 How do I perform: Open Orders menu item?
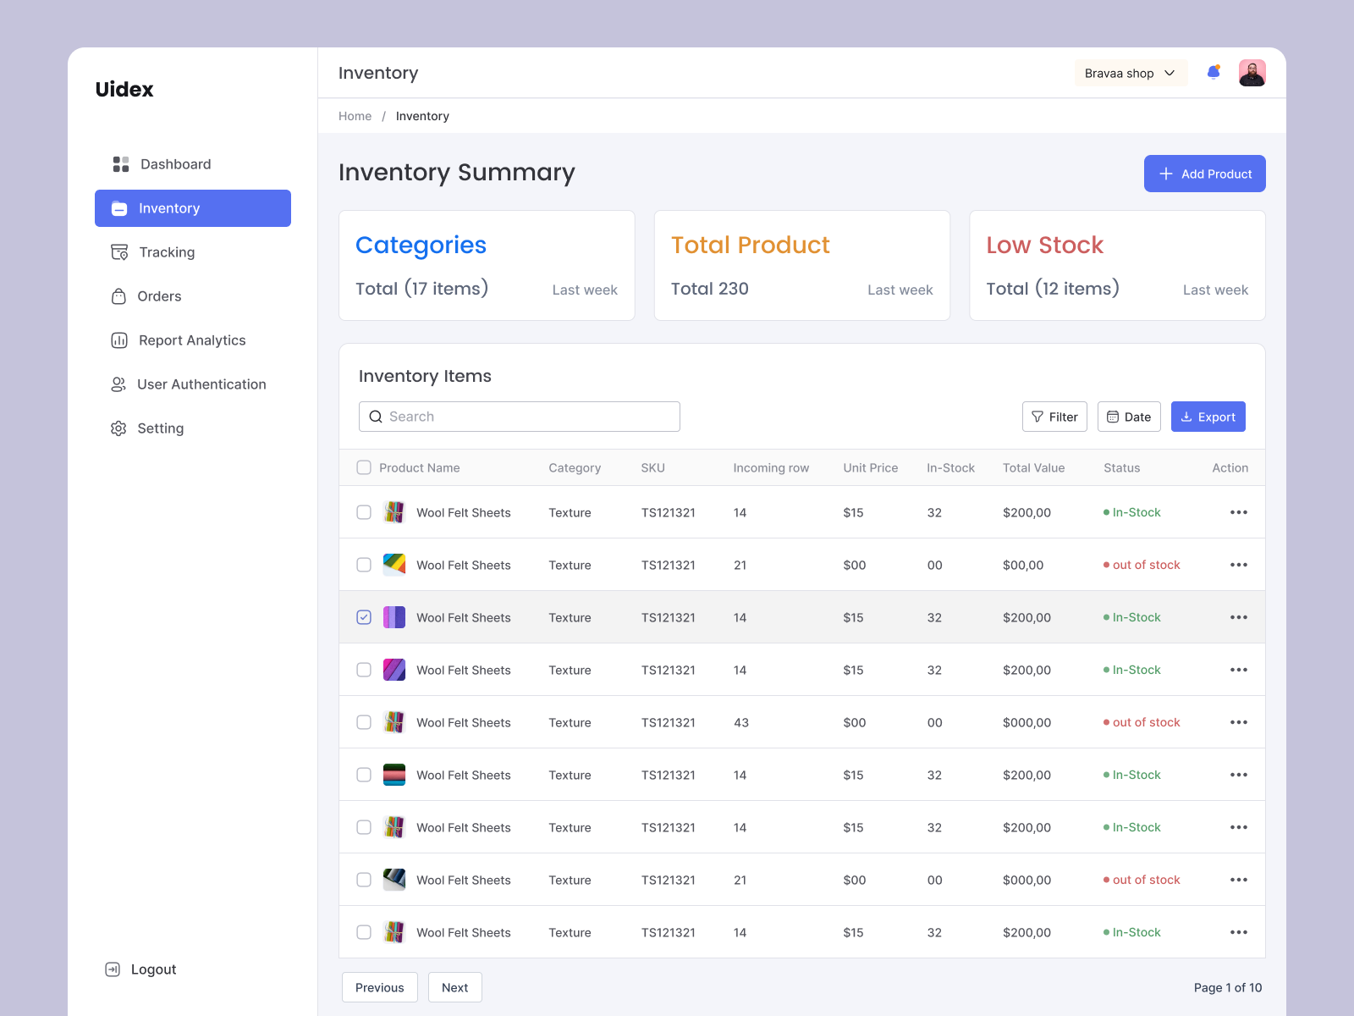(x=193, y=296)
